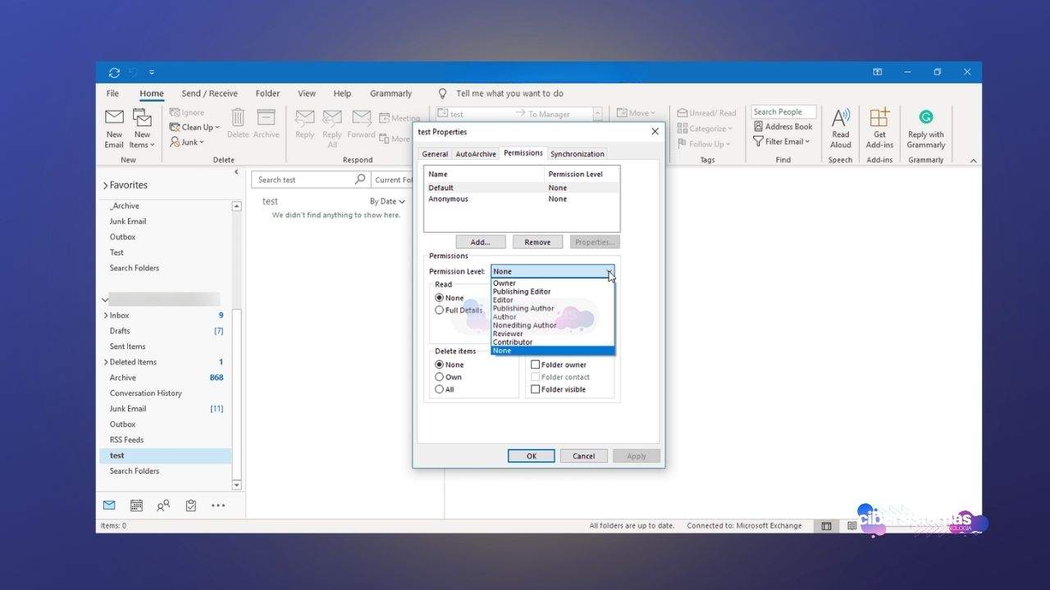Choose Contributor permission level
This screenshot has width=1050, height=590.
(x=552, y=342)
